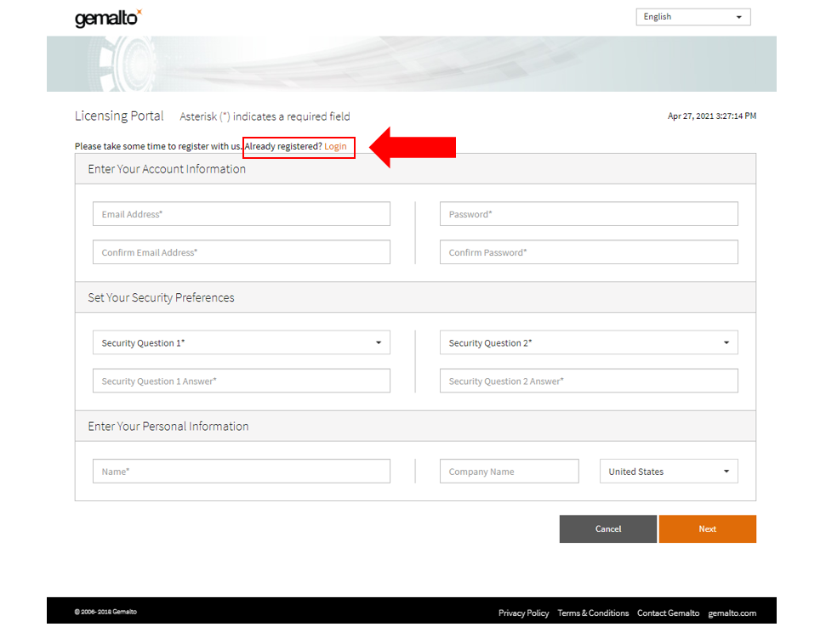Open the English language dropdown
Image resolution: width=826 pixels, height=627 pixels.
click(692, 17)
